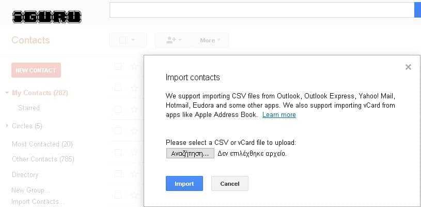Star the first contact row
Image resolution: width=421 pixels, height=207 pixels.
(134, 66)
